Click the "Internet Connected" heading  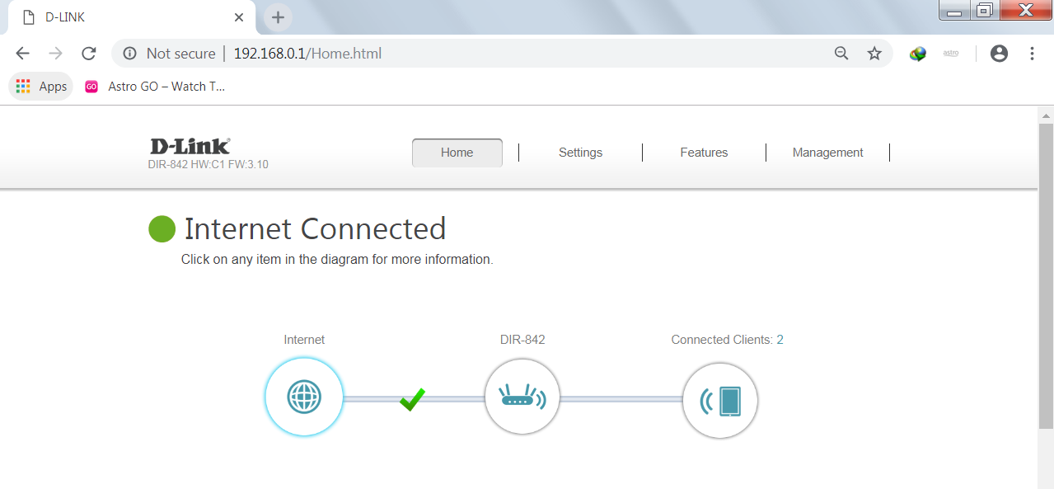coord(315,228)
